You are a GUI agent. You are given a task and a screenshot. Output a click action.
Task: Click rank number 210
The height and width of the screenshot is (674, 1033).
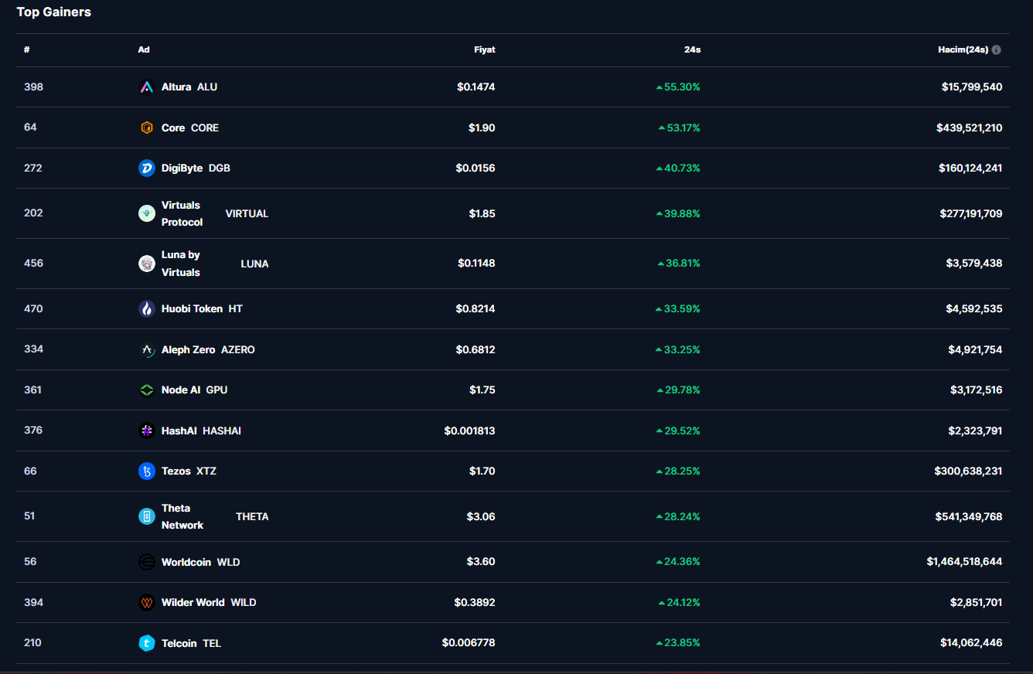pos(32,643)
